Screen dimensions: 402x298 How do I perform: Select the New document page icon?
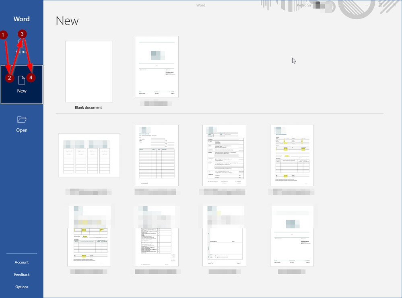point(22,80)
